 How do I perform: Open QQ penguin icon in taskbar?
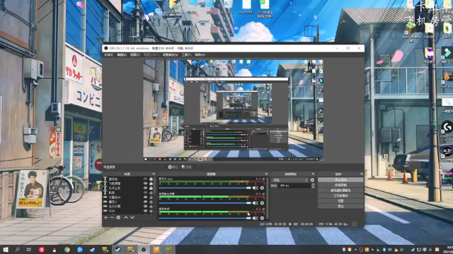coord(54,249)
